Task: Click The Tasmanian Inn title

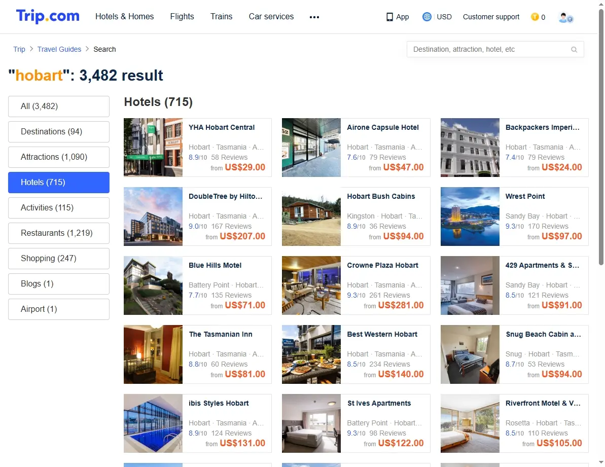Action: 221,335
